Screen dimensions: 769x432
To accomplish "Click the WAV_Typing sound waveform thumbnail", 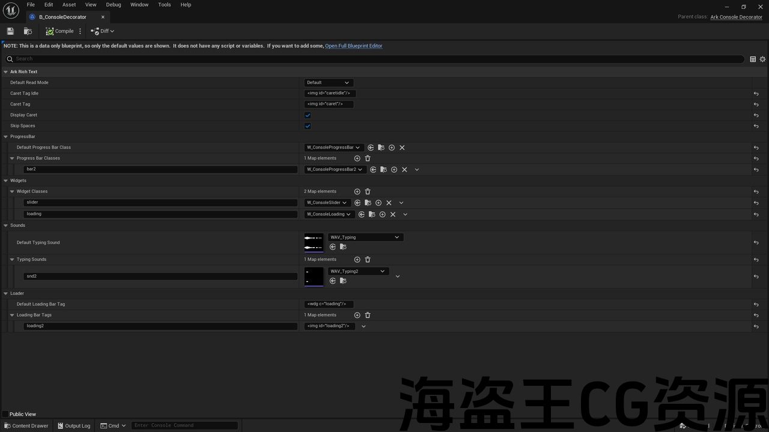I will point(314,242).
